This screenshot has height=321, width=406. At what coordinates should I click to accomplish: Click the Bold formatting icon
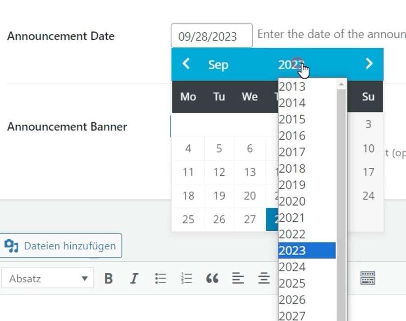click(108, 279)
